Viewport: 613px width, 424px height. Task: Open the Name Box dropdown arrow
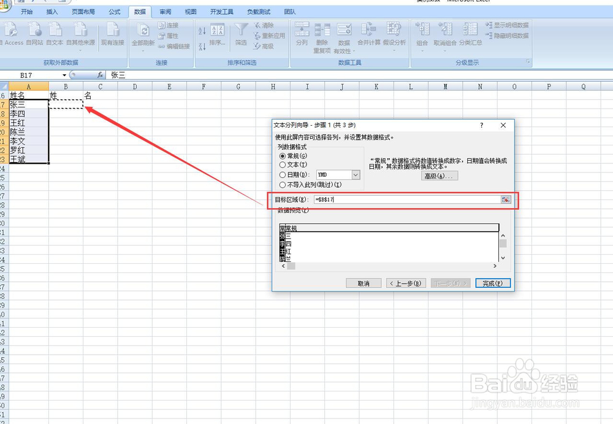pyautogui.click(x=64, y=75)
